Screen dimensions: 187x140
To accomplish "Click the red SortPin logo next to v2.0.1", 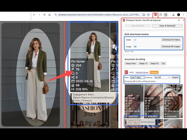I will 126,72.
